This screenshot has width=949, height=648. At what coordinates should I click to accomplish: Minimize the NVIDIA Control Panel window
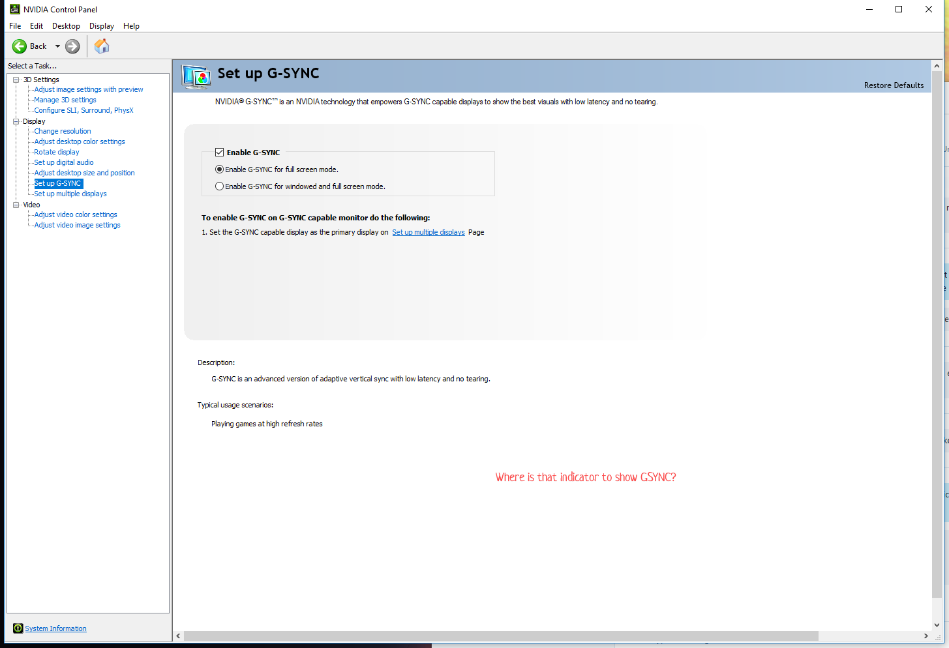pos(869,9)
